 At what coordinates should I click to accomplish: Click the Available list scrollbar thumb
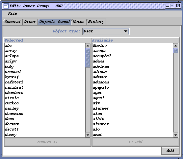pyautogui.click(x=176, y=51)
